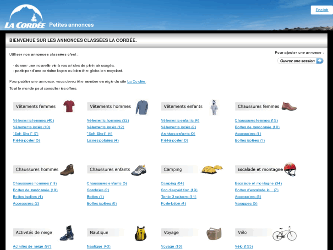
Task: Click the Camping category heading
Action: point(173,169)
